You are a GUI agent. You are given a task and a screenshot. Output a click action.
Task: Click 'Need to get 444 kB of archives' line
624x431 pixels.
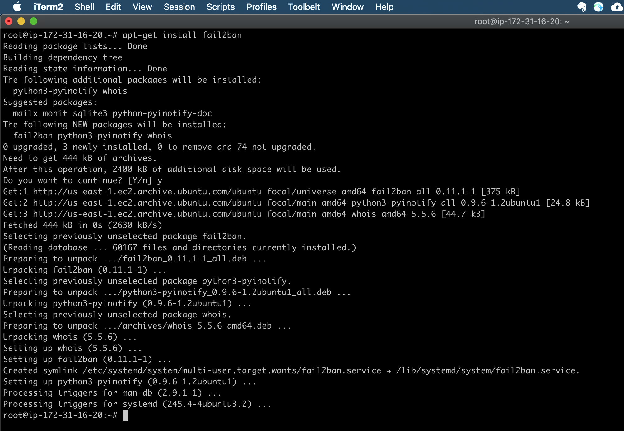80,158
